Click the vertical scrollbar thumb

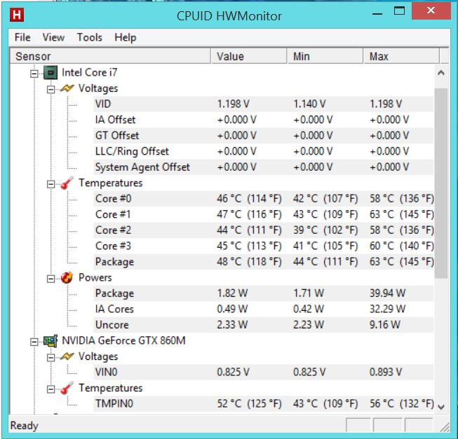coord(441,183)
